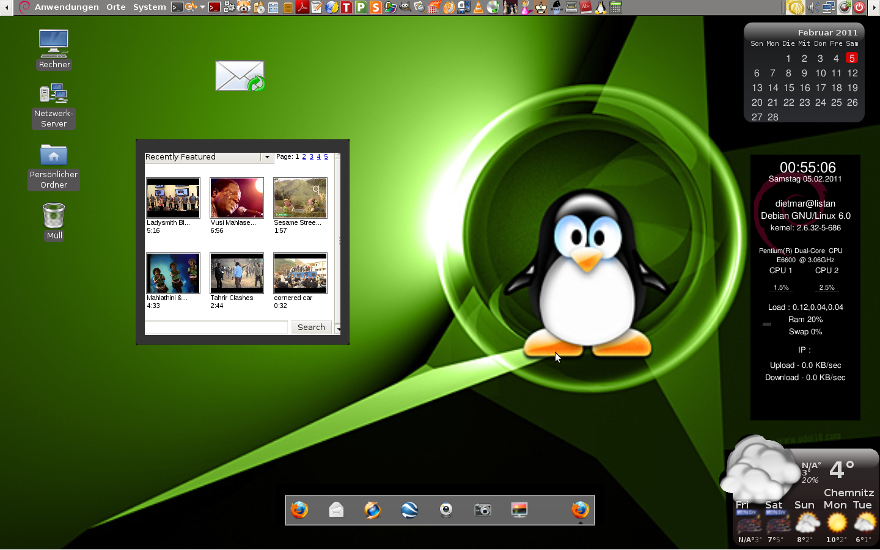Launch Google Earth from the dock

click(409, 510)
